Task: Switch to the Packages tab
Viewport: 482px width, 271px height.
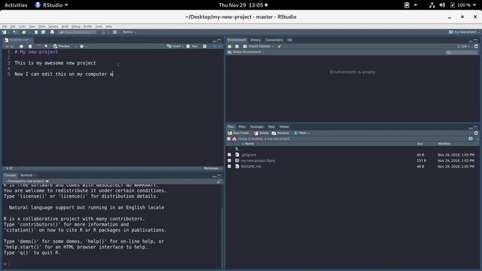Action: 257,126
